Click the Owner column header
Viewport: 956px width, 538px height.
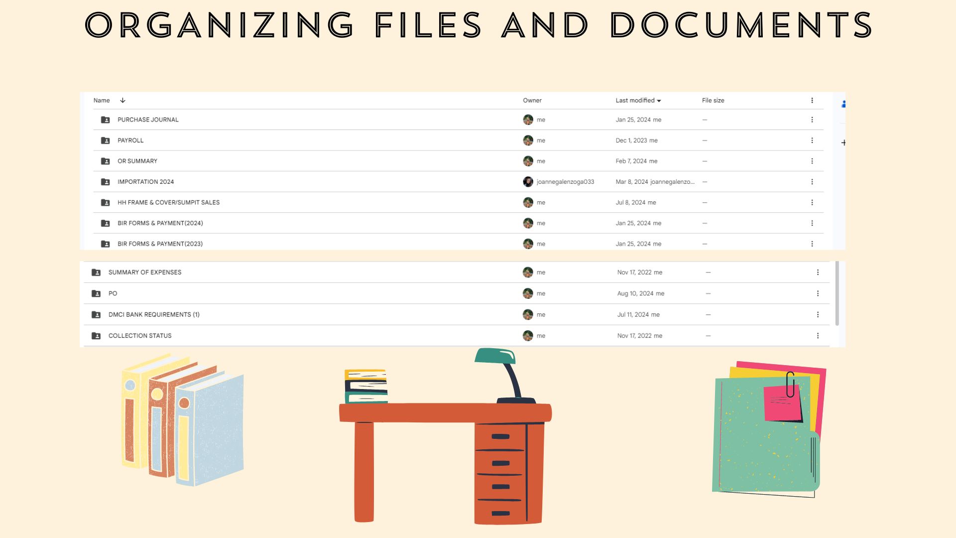(532, 100)
